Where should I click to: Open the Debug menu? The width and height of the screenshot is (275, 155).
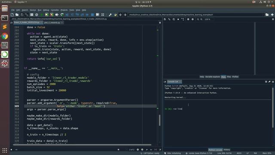point(46,10)
